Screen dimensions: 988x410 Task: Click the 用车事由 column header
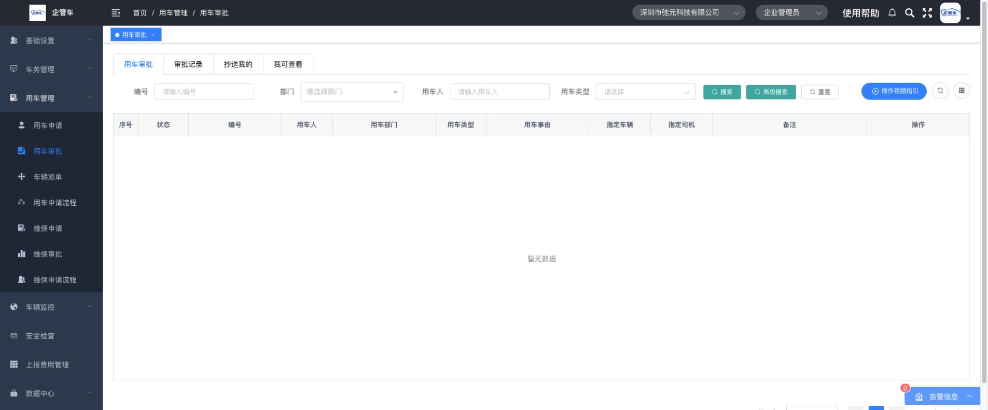pos(537,125)
